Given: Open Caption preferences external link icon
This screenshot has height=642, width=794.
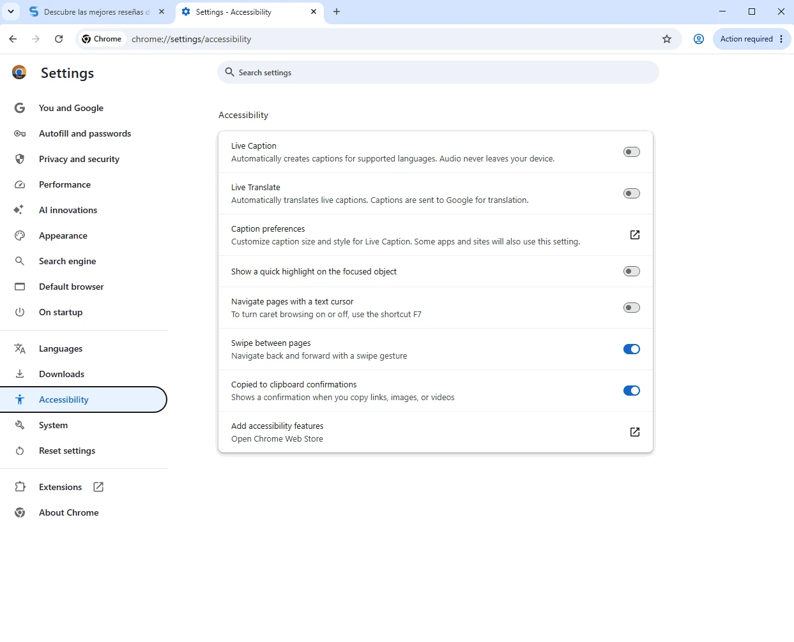Looking at the screenshot, I should tap(635, 235).
